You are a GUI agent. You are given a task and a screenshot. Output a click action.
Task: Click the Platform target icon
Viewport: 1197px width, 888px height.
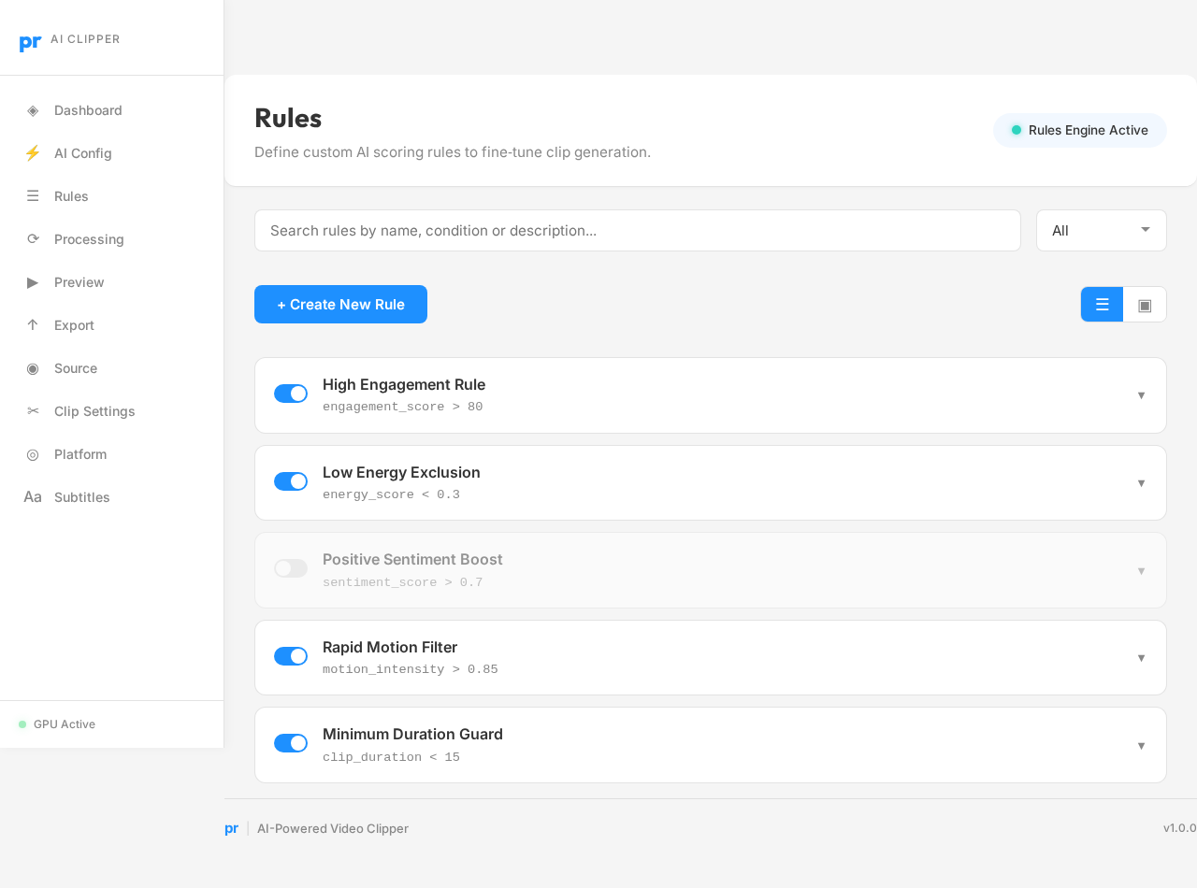point(33,454)
